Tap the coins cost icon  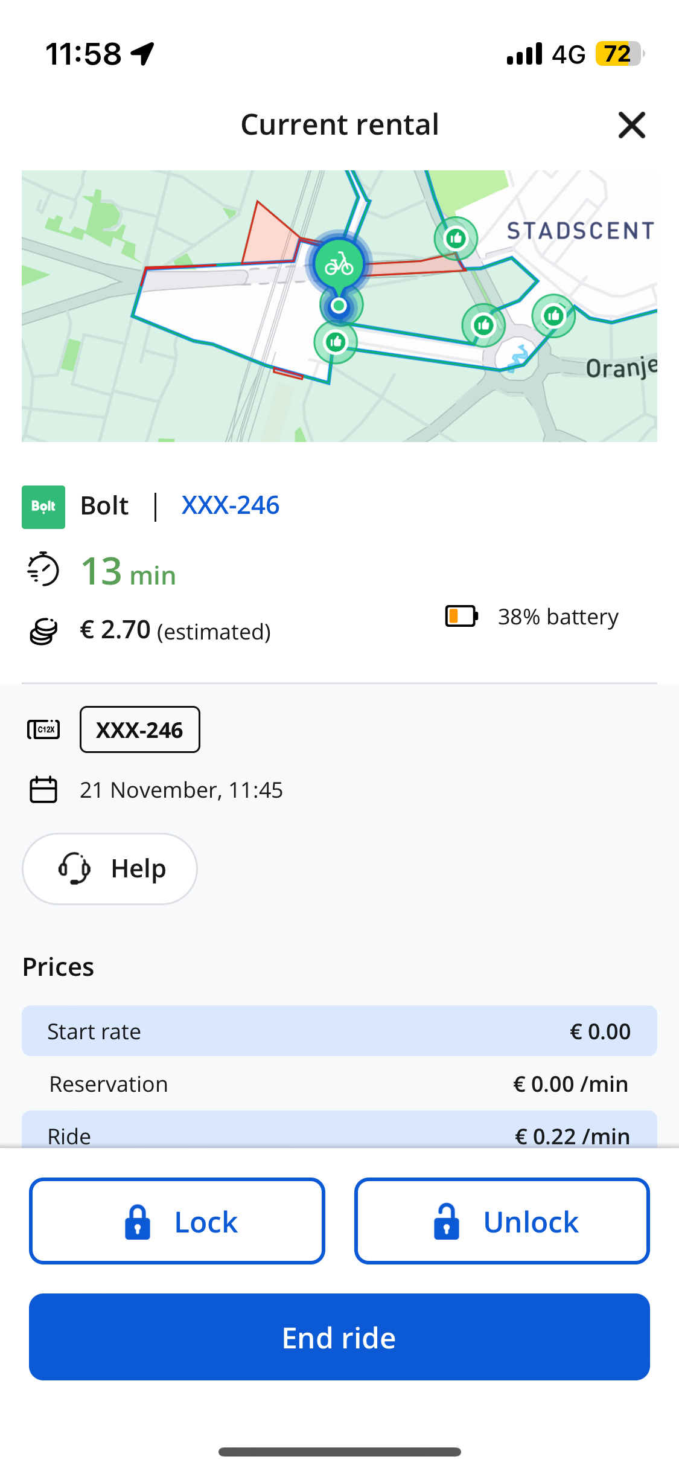[43, 632]
